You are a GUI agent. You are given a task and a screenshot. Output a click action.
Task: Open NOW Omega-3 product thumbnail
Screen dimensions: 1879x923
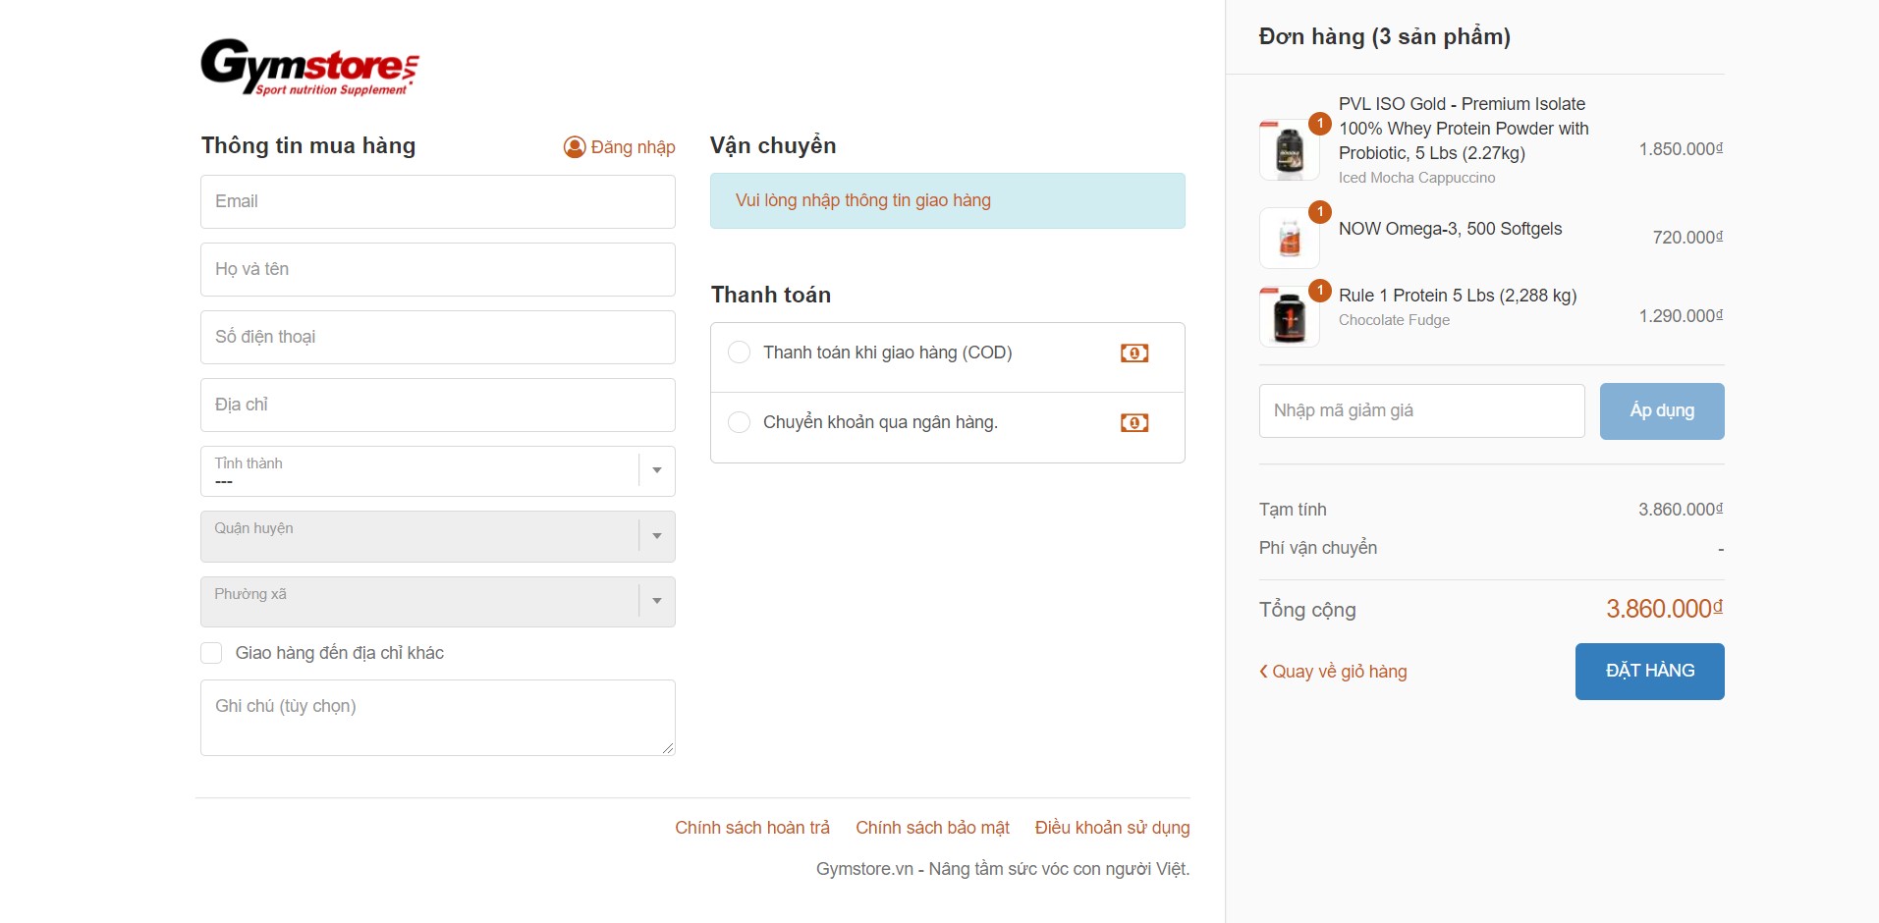1290,238
